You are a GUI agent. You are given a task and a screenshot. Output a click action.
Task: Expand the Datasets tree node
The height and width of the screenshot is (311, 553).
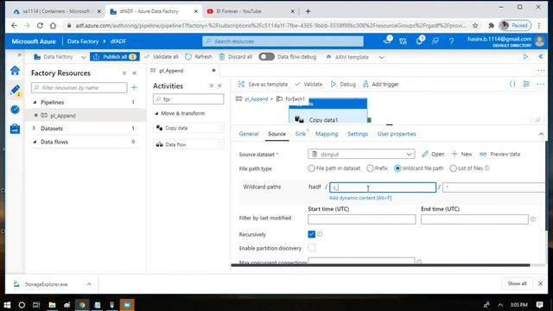(x=35, y=129)
